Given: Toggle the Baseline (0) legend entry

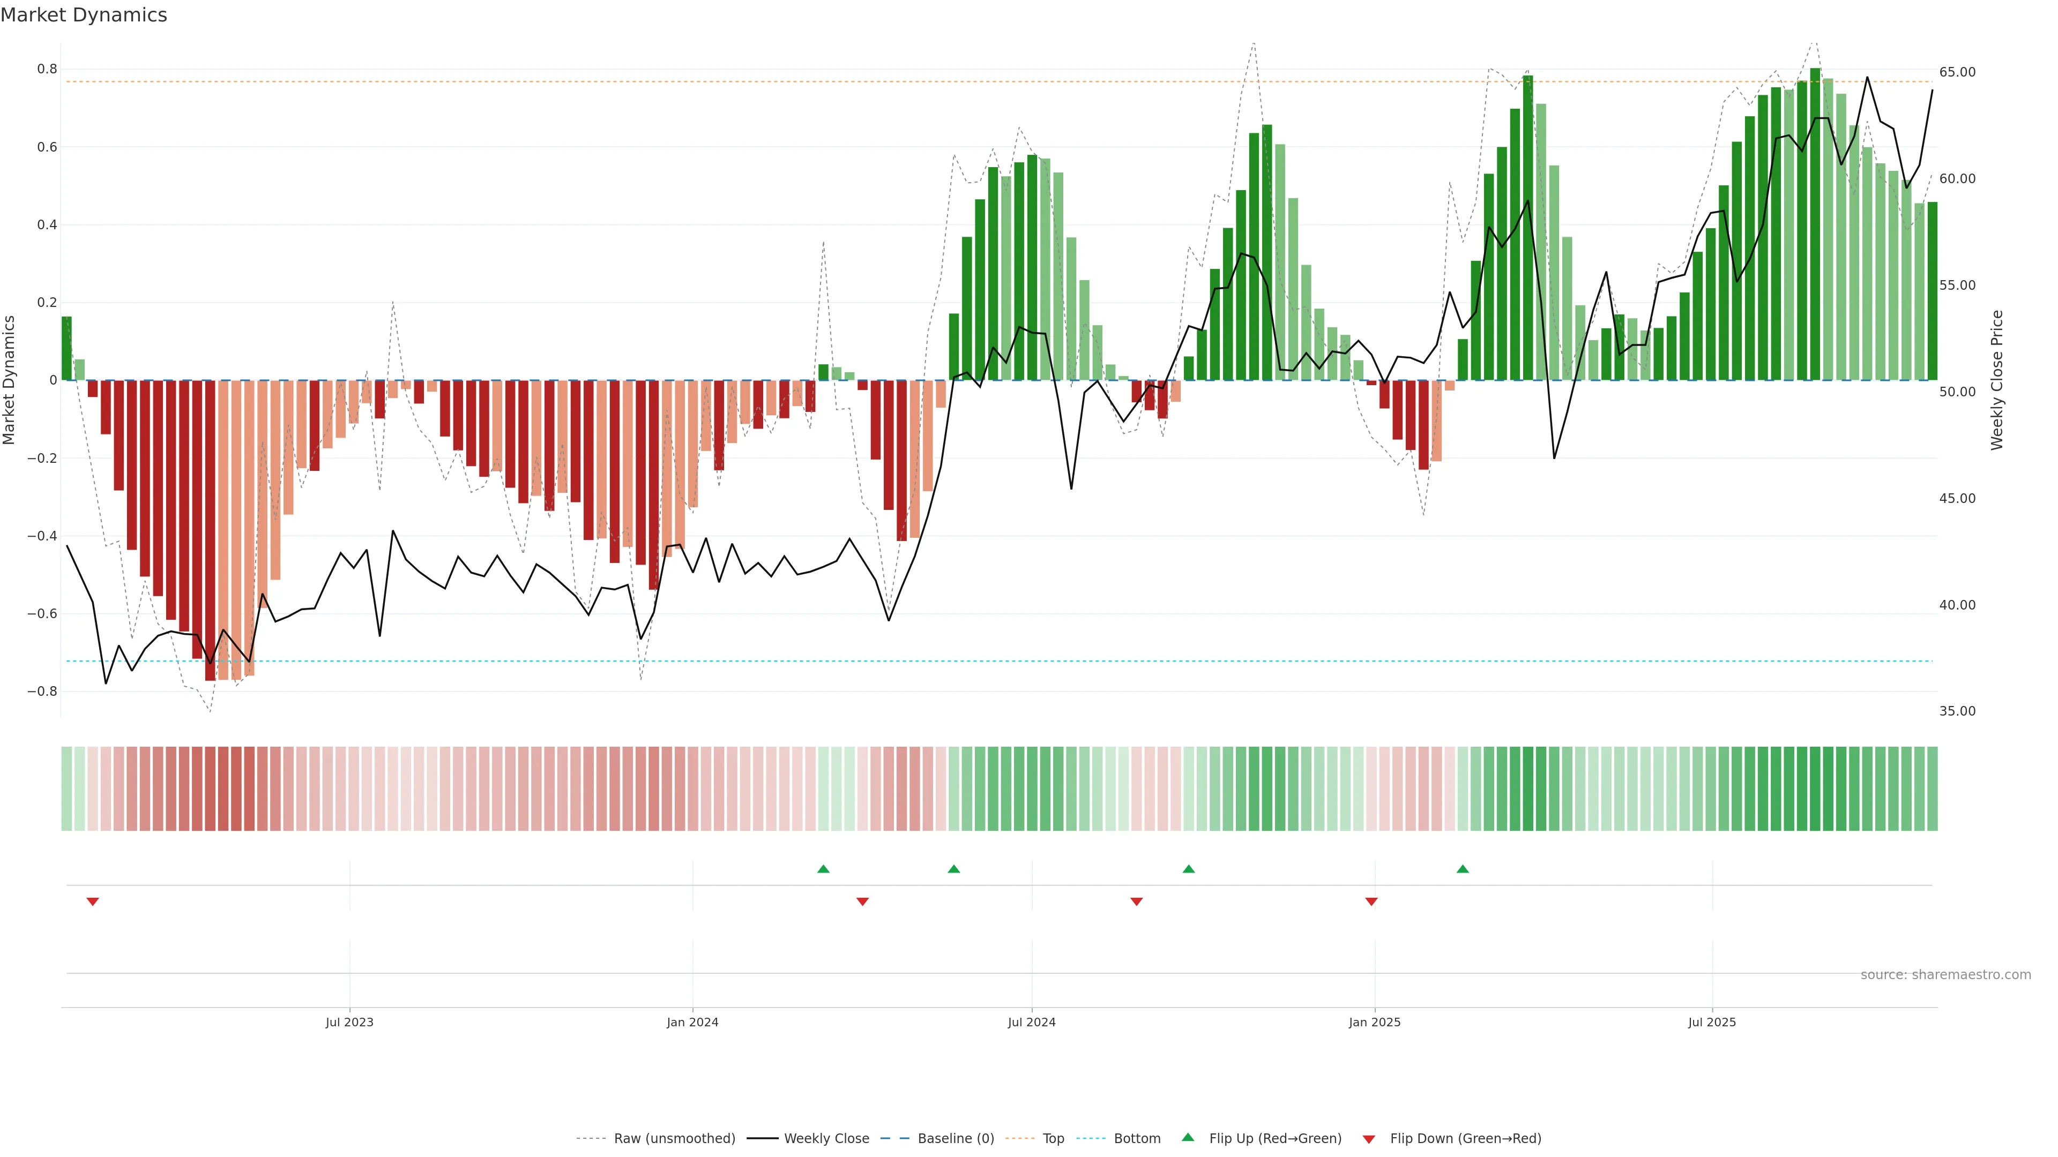Looking at the screenshot, I should tap(956, 1139).
